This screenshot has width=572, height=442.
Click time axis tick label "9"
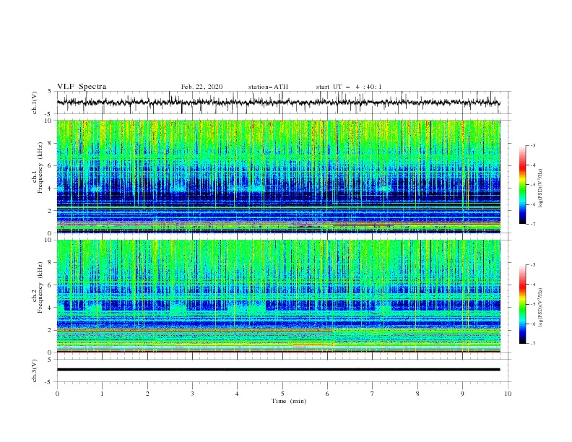point(462,394)
